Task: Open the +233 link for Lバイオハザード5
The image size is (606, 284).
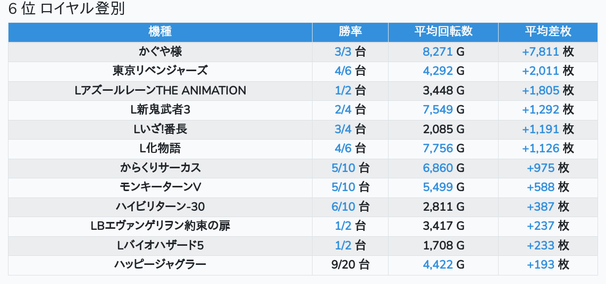Action: pyautogui.click(x=541, y=245)
